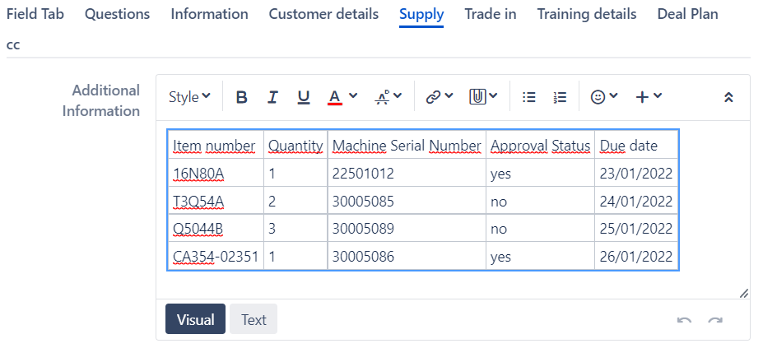Open the Field Tab tab
The width and height of the screenshot is (763, 348).
point(35,14)
